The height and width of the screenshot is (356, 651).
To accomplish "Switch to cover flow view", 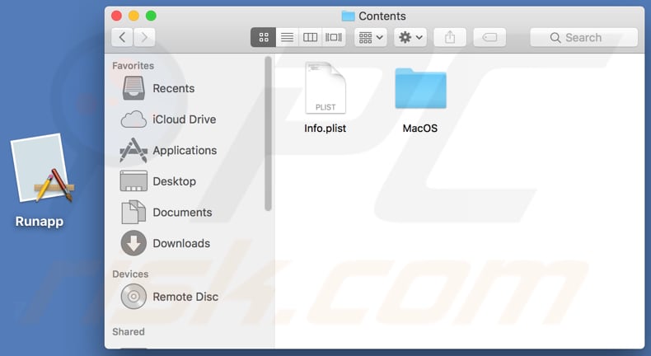I will click(334, 37).
